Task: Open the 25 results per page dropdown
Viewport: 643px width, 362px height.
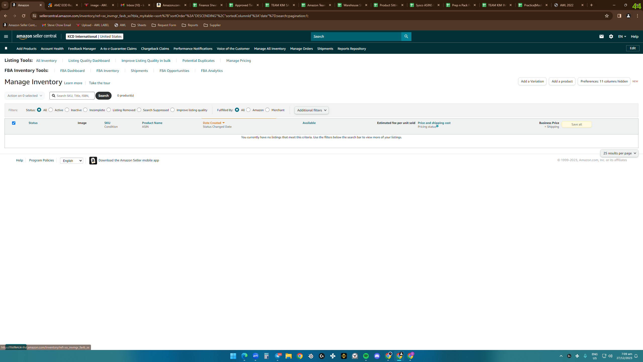Action: 619,153
